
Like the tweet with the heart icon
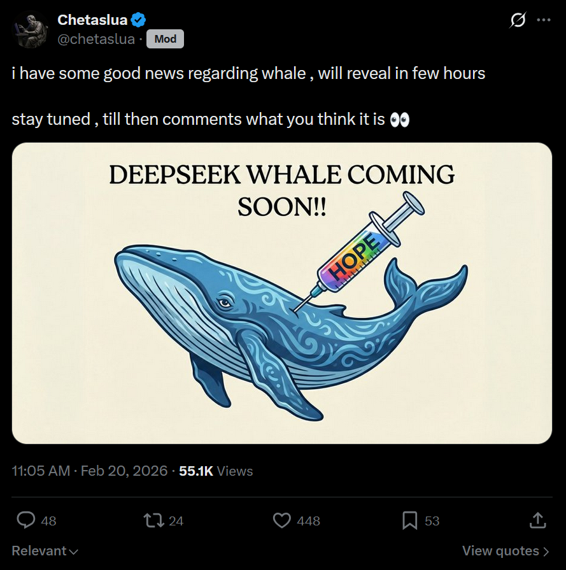(x=282, y=521)
